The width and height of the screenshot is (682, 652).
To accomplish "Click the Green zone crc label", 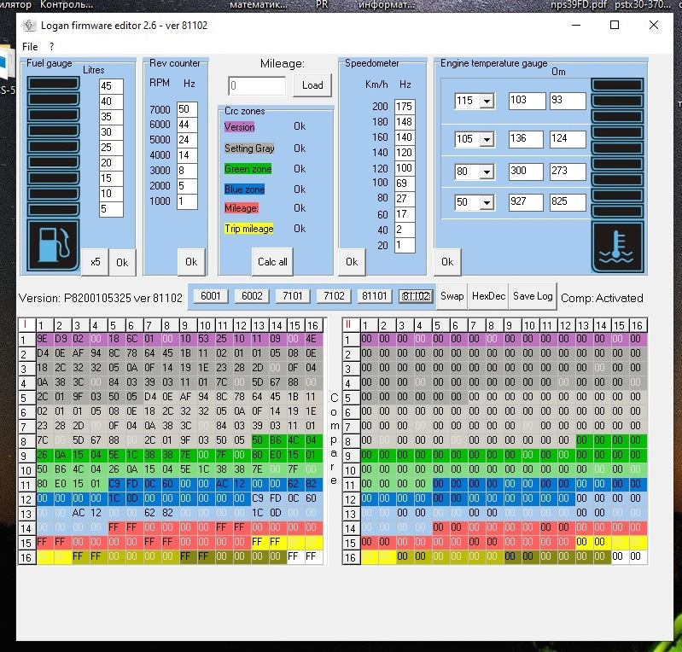I will coord(248,169).
